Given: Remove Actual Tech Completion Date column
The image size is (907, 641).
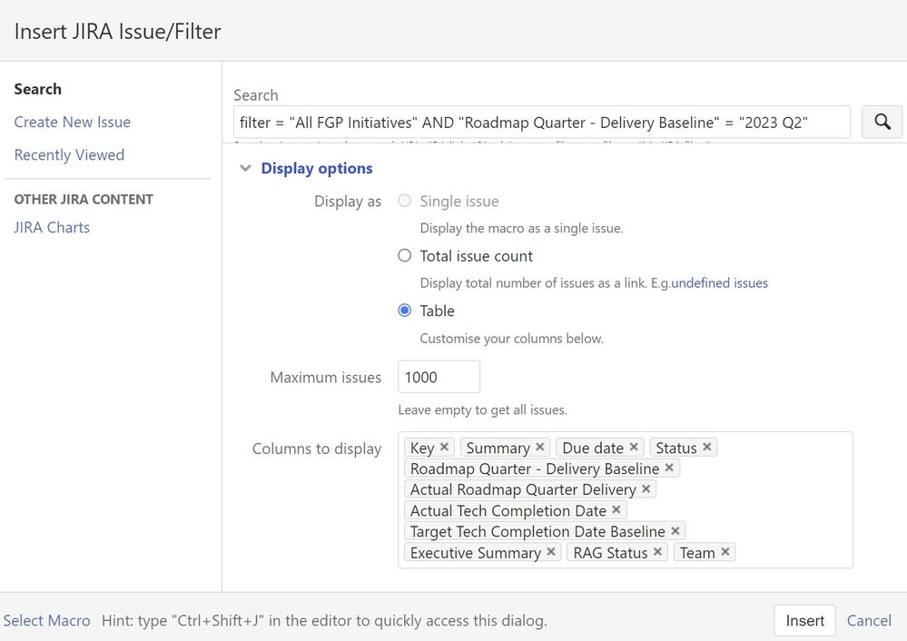Looking at the screenshot, I should pos(616,510).
